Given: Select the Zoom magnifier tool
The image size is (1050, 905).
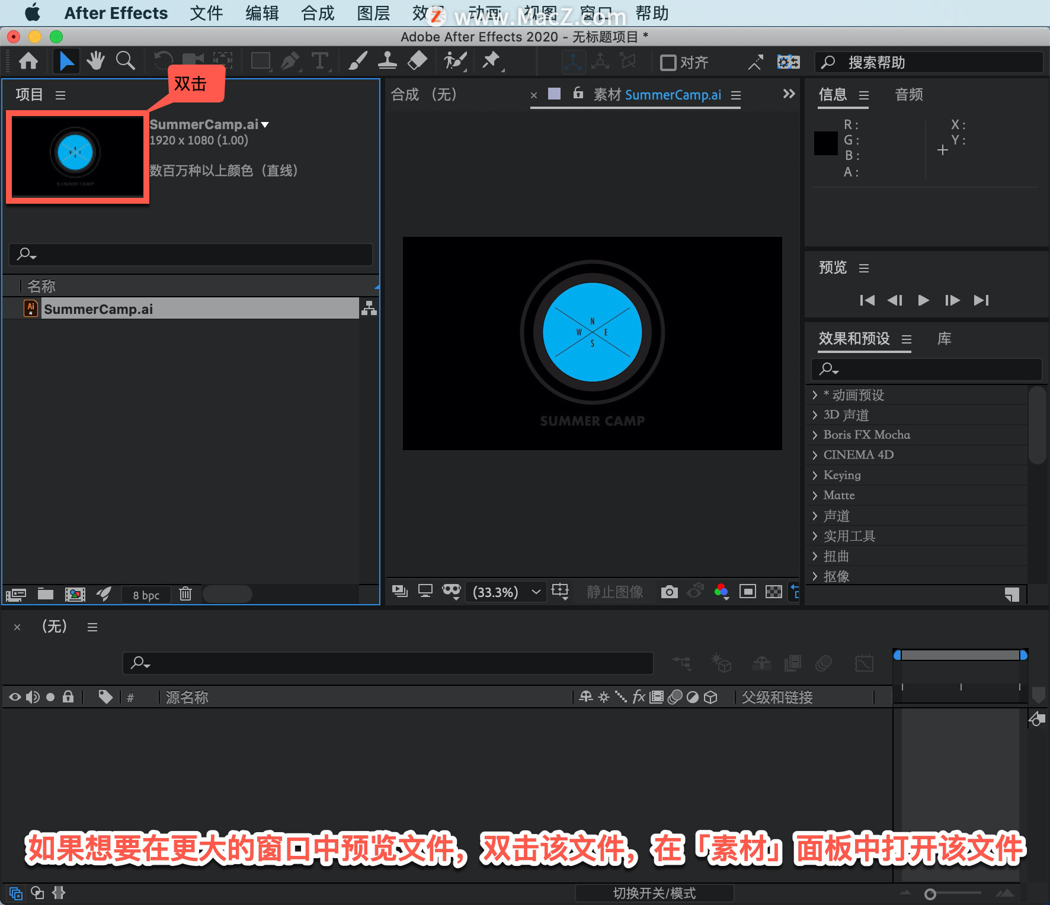Looking at the screenshot, I should coord(125,61).
